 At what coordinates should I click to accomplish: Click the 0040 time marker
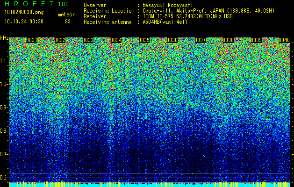click(x=284, y=40)
